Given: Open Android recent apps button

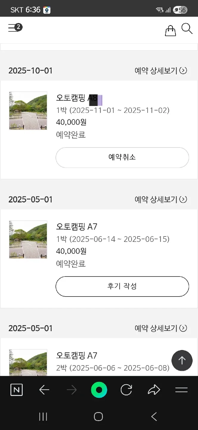Looking at the screenshot, I should coord(43,417).
